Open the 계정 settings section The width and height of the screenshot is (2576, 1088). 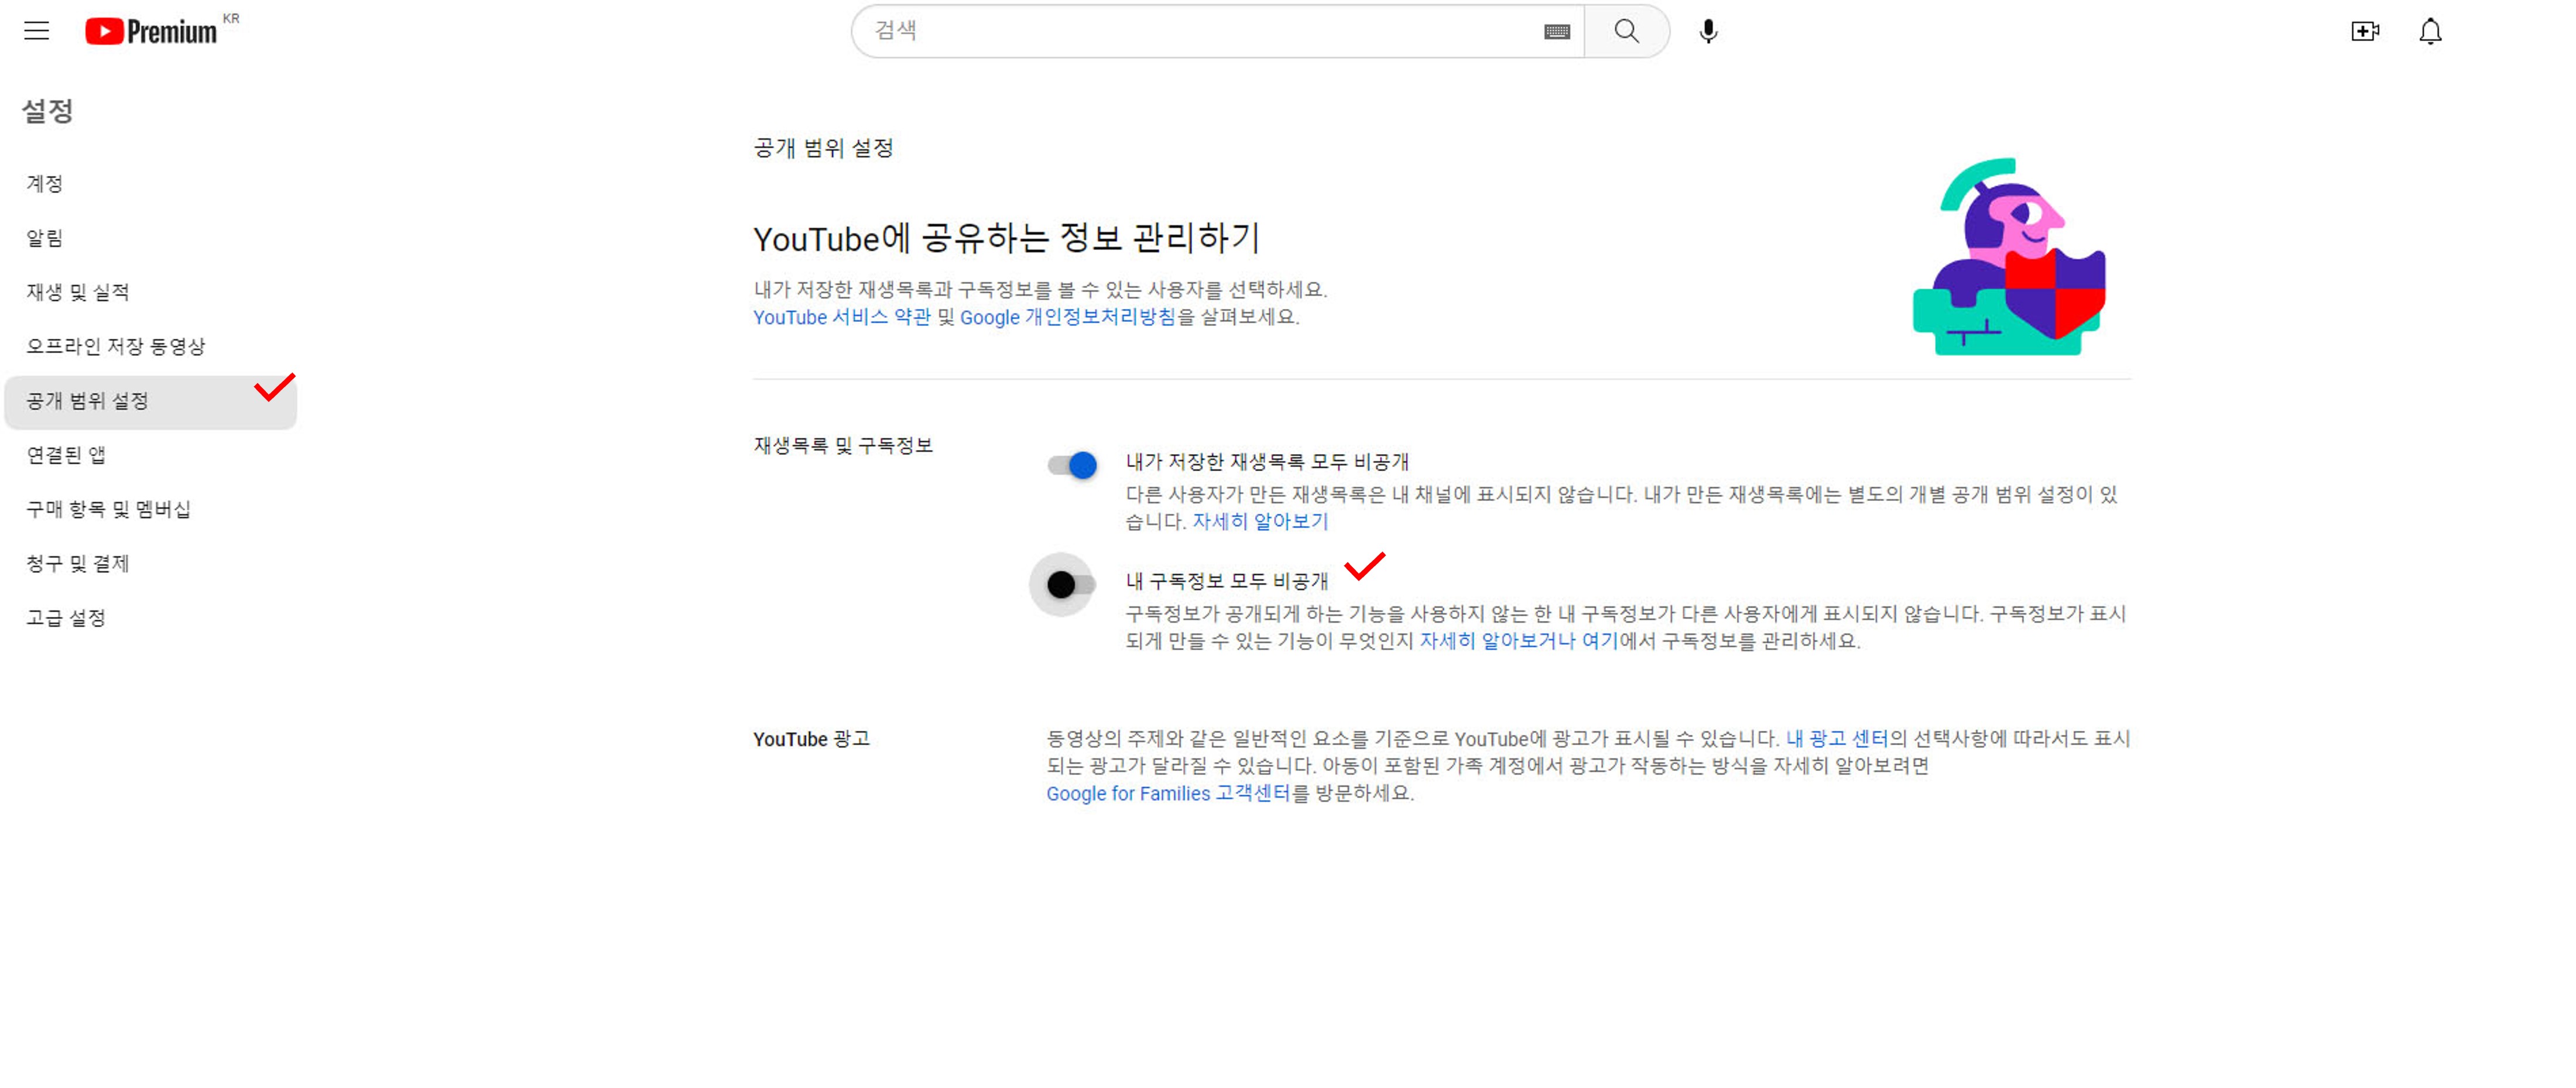tap(150, 183)
